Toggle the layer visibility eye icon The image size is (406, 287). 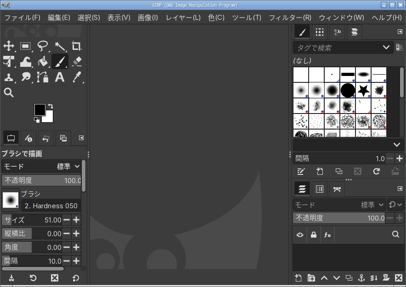tap(300, 235)
